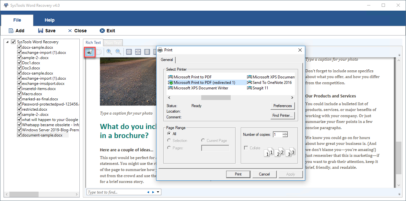
Task: Open printer Preferences
Action: pos(283,106)
